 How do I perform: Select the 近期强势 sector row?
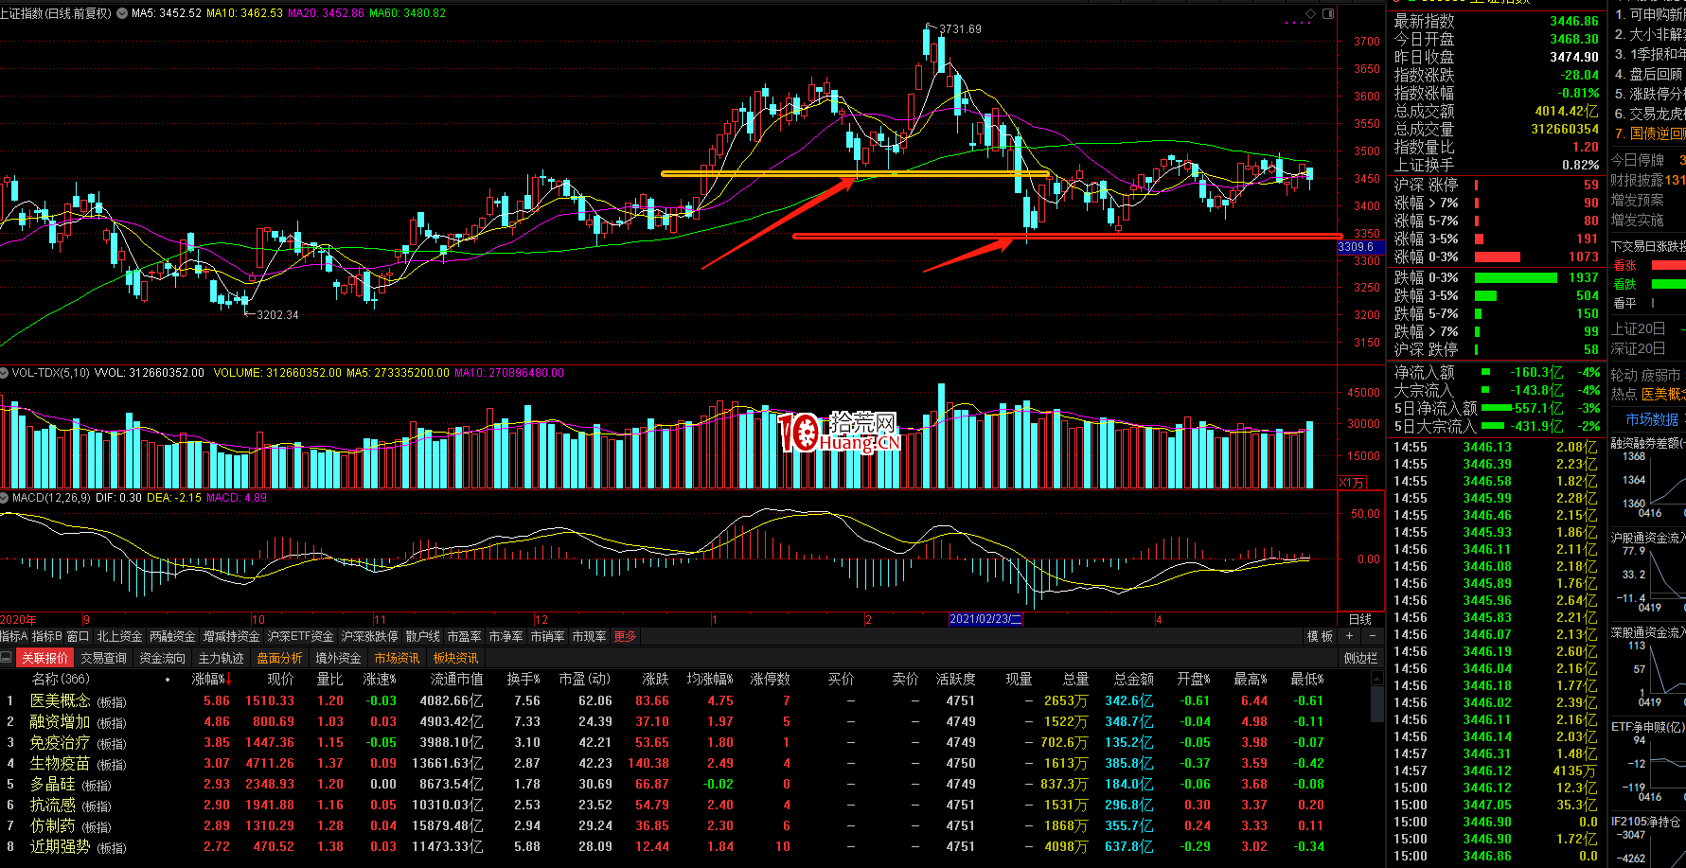686,846
